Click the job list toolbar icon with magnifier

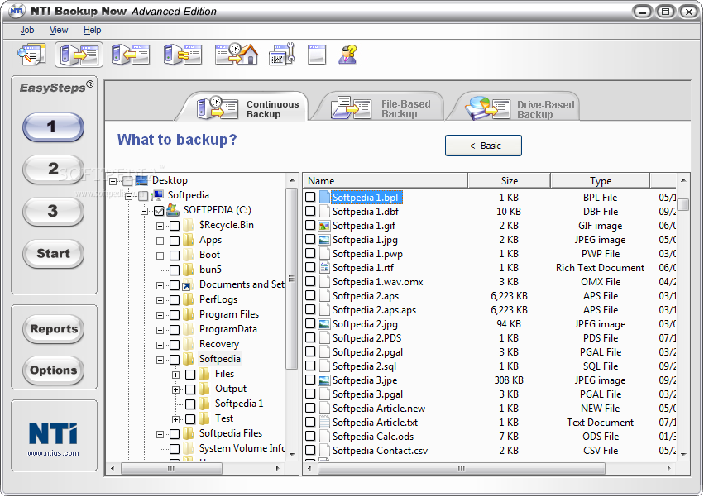click(x=31, y=55)
